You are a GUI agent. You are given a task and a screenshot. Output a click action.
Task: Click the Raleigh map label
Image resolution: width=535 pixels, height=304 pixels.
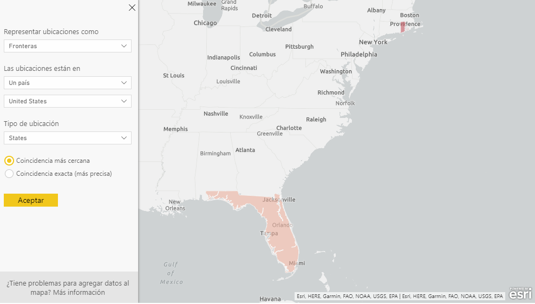pos(316,120)
